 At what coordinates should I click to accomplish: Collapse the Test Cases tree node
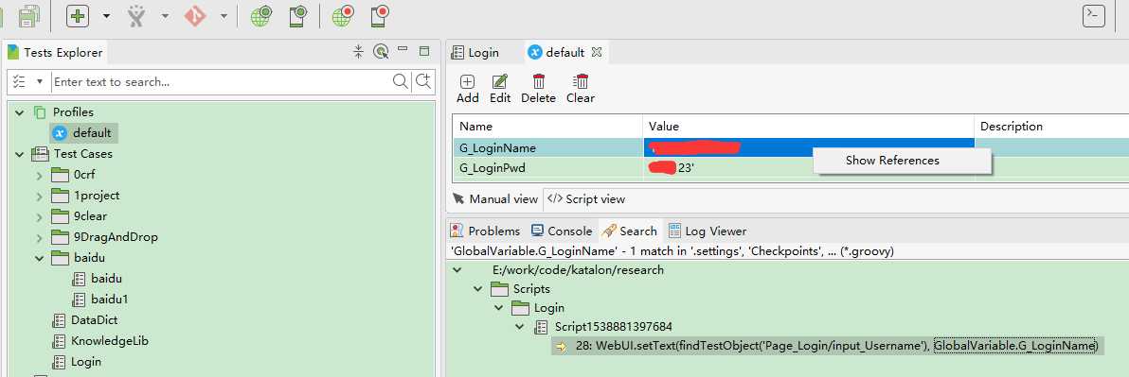19,154
